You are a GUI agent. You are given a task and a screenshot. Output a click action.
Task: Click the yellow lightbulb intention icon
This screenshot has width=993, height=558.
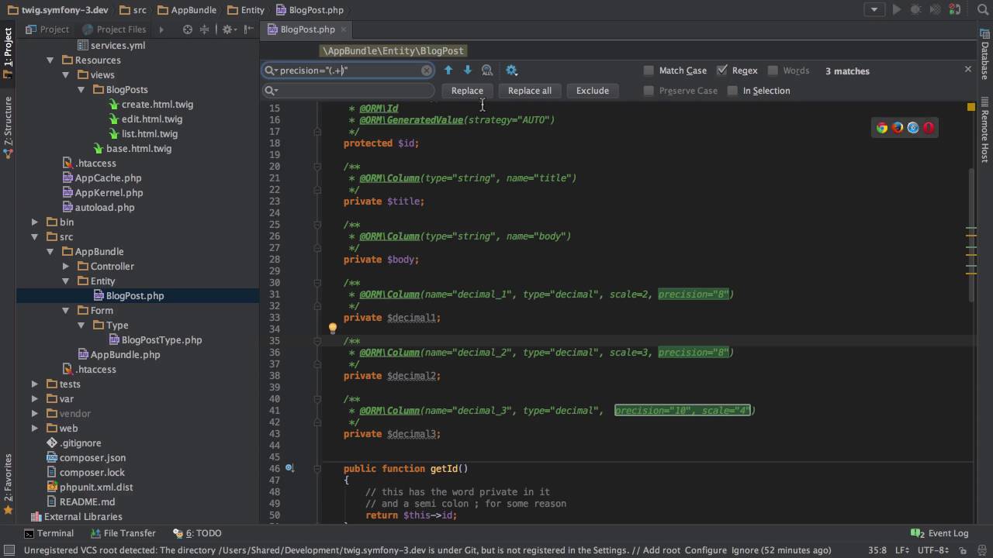(332, 329)
